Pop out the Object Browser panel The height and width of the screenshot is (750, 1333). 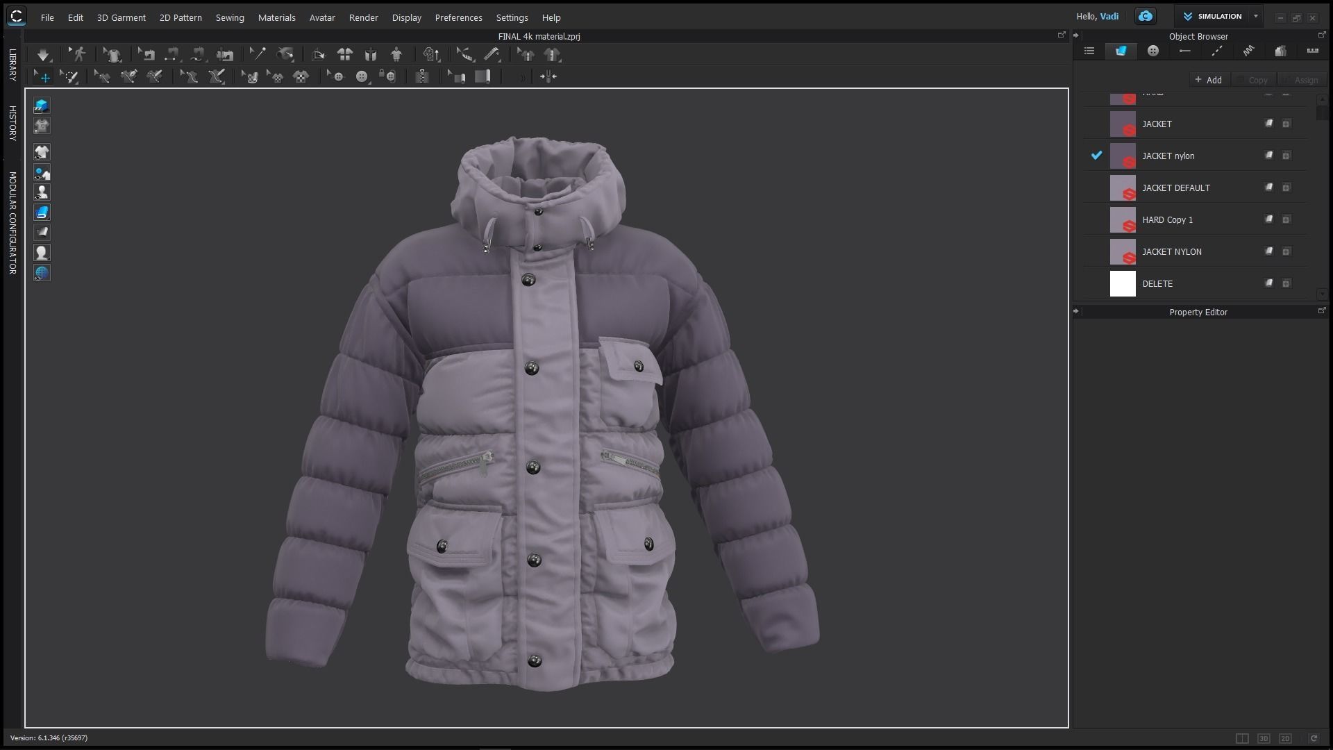(x=1321, y=35)
